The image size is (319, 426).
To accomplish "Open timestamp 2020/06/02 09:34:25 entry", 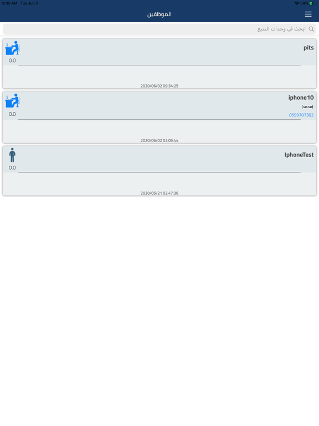I will point(159,86).
